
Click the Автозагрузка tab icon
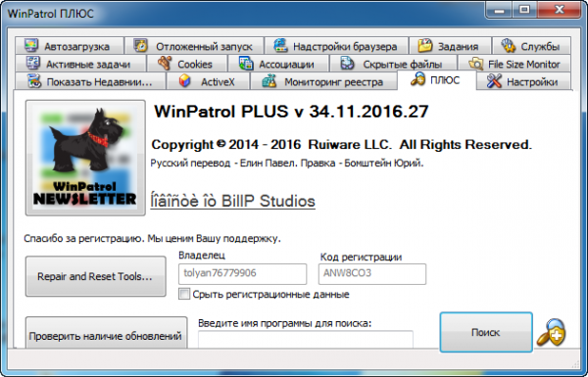pyautogui.click(x=31, y=46)
